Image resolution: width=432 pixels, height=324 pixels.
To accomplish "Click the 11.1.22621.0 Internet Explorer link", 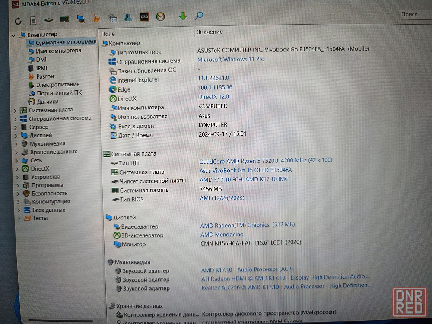I will pyautogui.click(x=213, y=78).
